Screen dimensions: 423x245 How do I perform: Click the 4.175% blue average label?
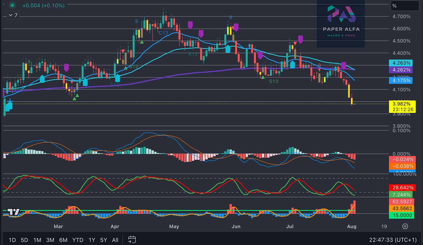[402, 80]
